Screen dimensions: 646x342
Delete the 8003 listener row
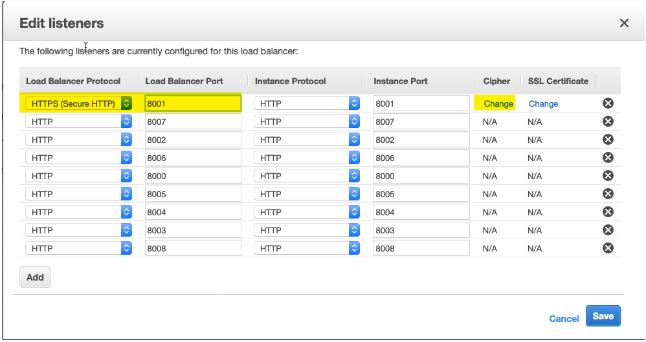608,230
